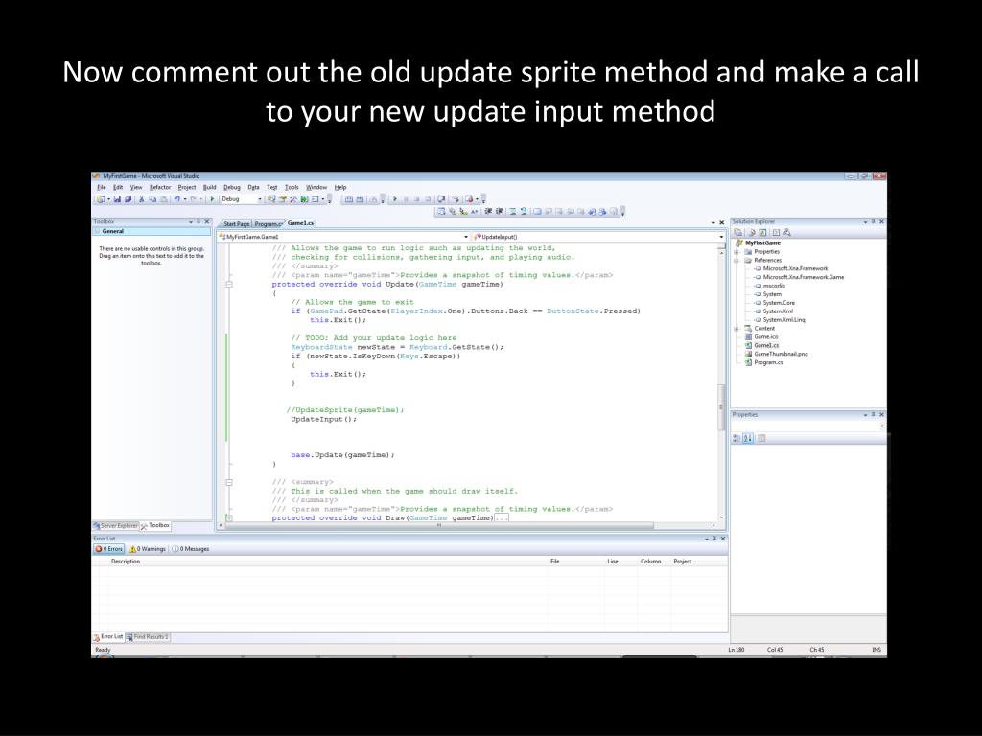Collapse the Update method outline

tap(229, 284)
